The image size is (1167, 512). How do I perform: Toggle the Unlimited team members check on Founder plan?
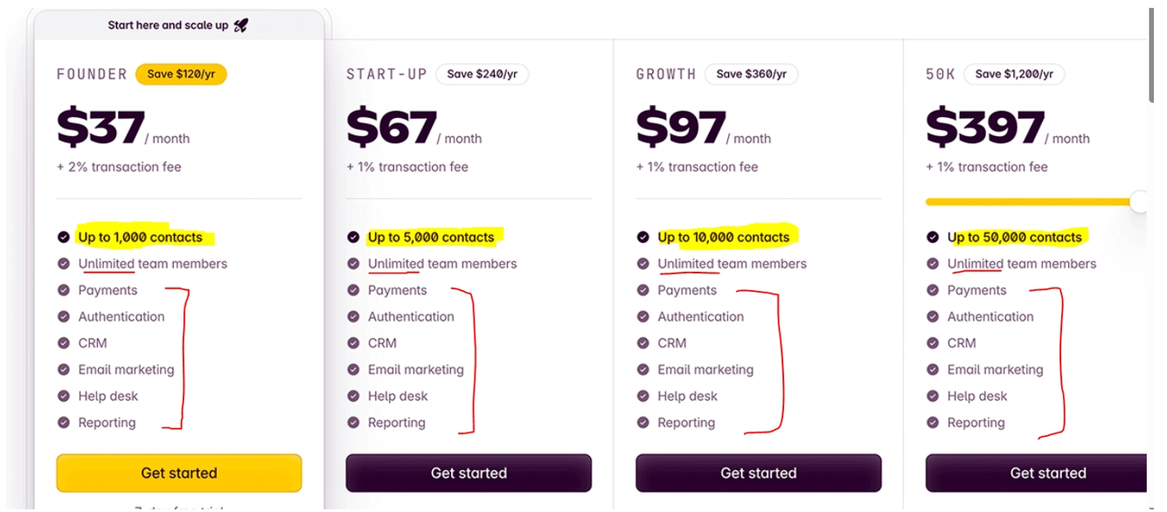click(x=62, y=263)
